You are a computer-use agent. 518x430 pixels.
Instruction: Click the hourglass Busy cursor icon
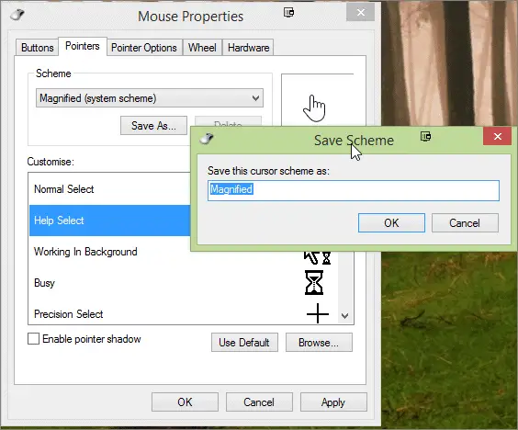click(x=314, y=283)
